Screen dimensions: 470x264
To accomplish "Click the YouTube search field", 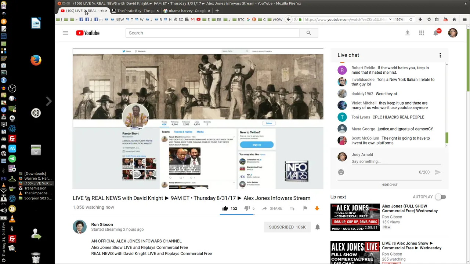I will tap(212, 33).
